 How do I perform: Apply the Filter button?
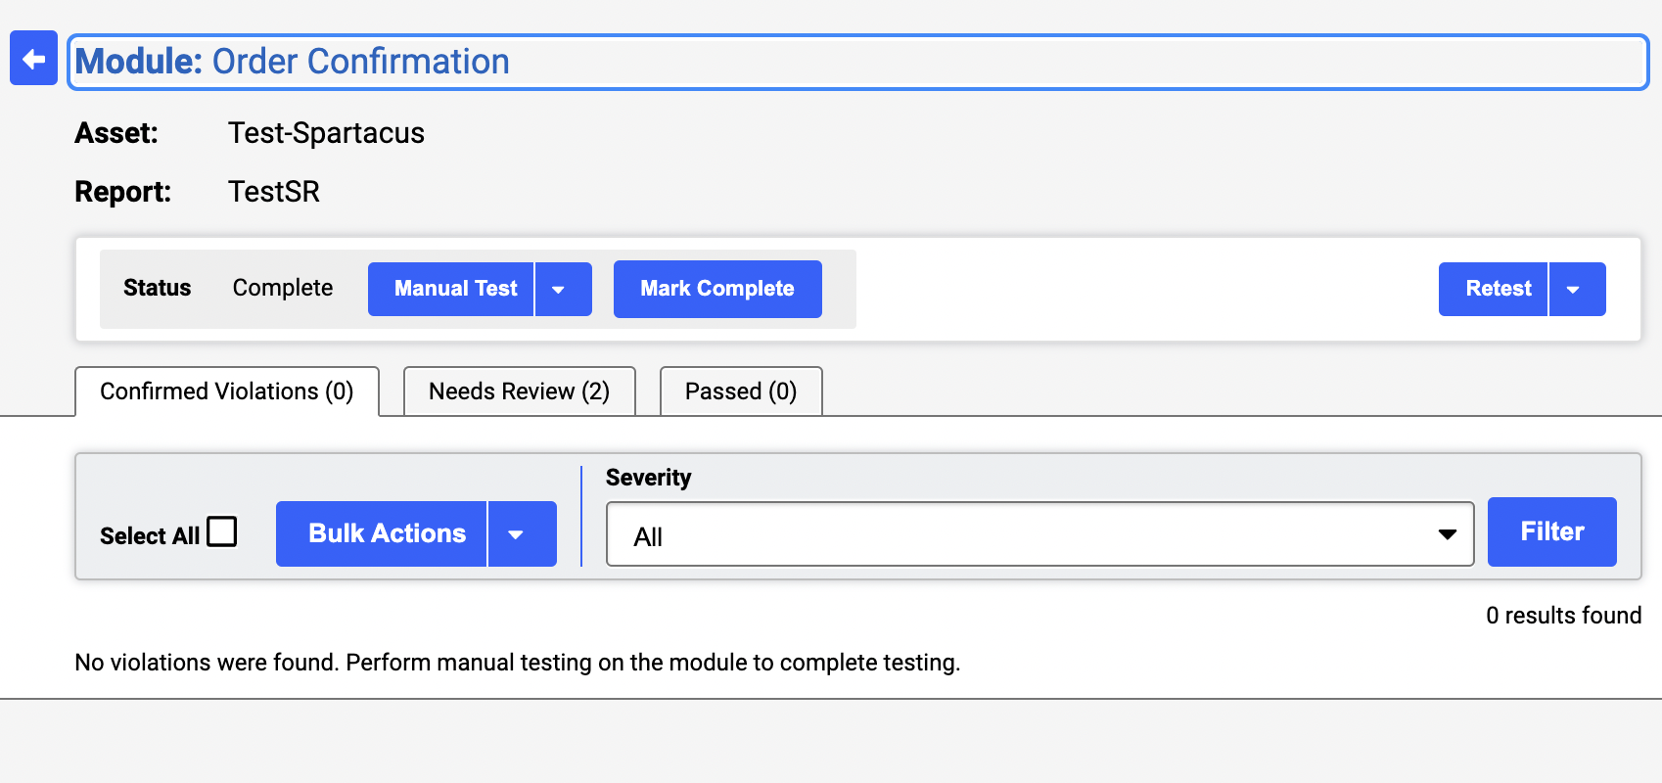pos(1551,531)
